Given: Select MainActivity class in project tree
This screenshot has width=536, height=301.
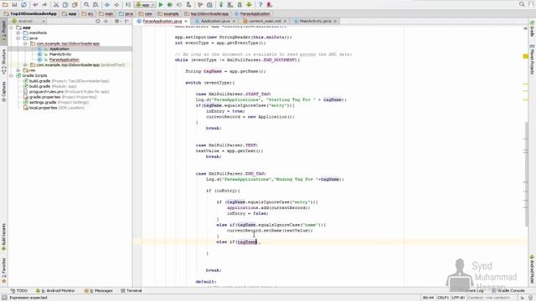Looking at the screenshot, I should (x=60, y=54).
